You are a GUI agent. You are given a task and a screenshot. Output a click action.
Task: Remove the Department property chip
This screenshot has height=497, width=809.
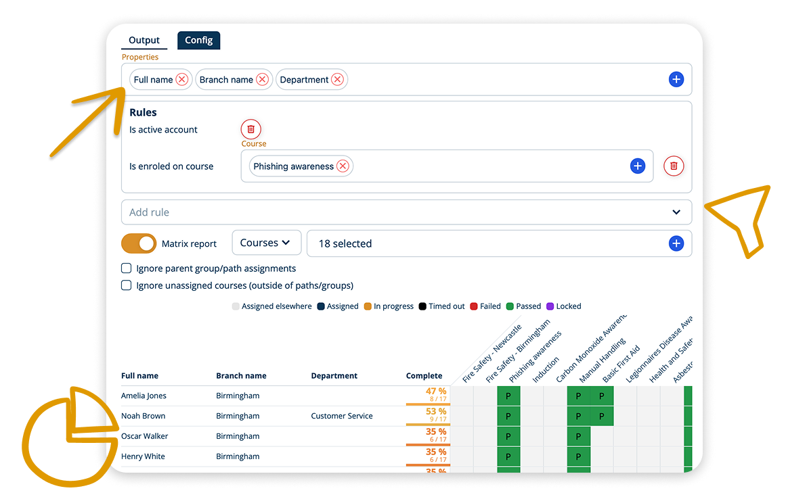click(x=337, y=80)
